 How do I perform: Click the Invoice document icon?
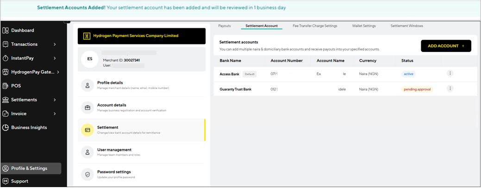coord(5,113)
